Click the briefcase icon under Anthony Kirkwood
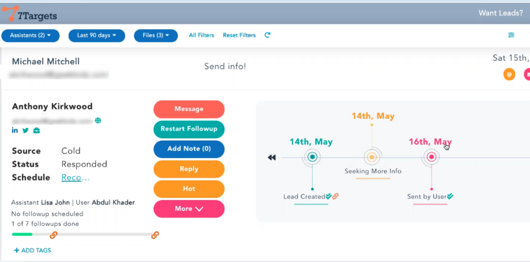The image size is (530, 262). [36, 130]
